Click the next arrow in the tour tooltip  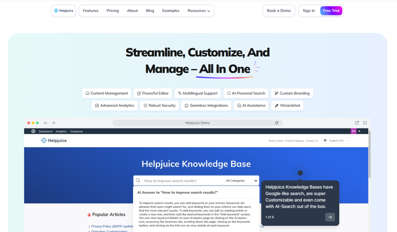330,217
